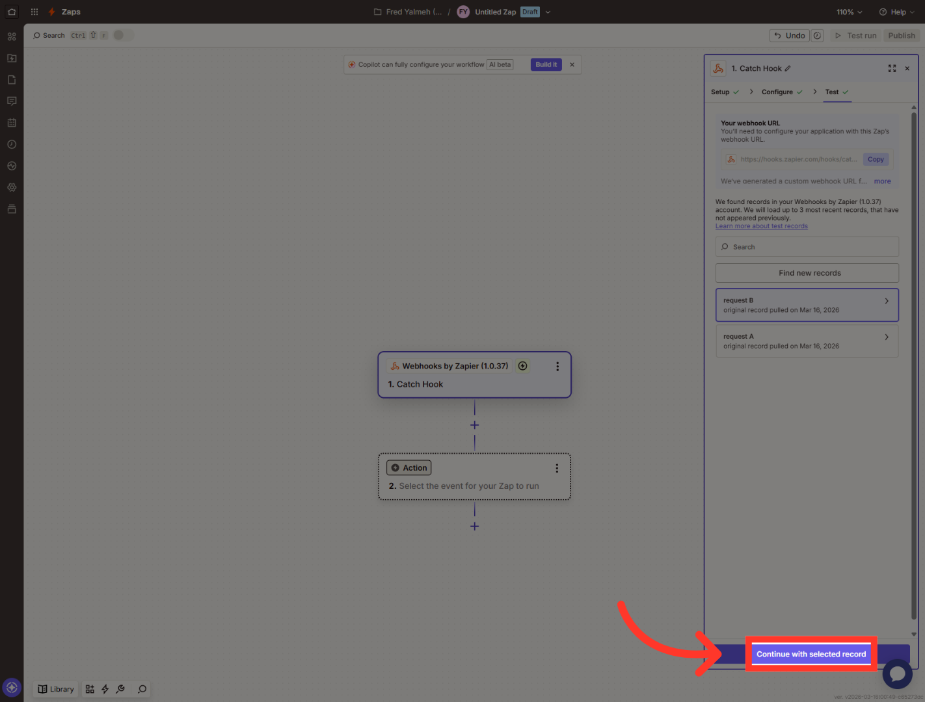Open the purple Copilot assistant button

12,687
